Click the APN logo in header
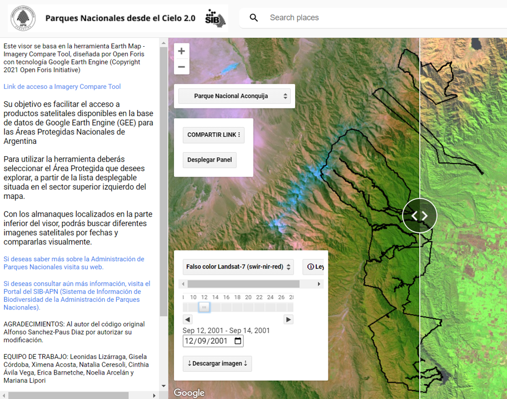Image resolution: width=507 pixels, height=399 pixels. [x=23, y=18]
